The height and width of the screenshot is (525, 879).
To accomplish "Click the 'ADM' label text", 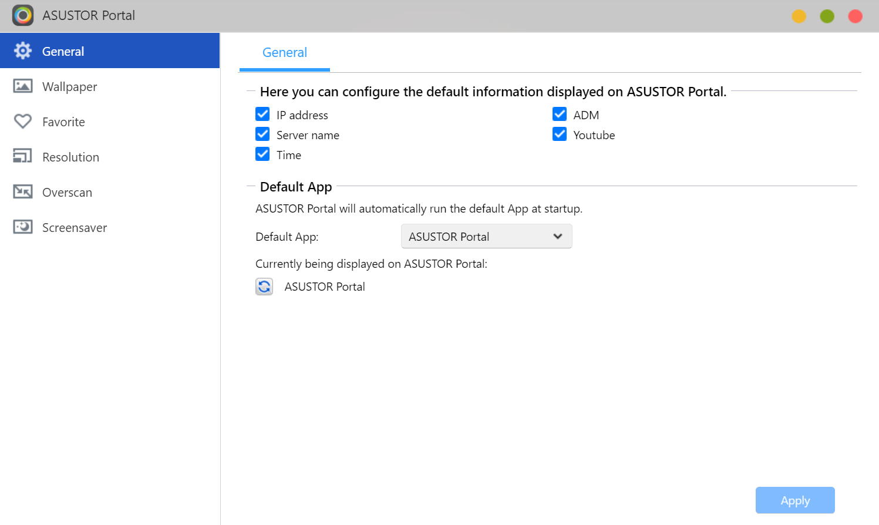I will click(x=586, y=115).
